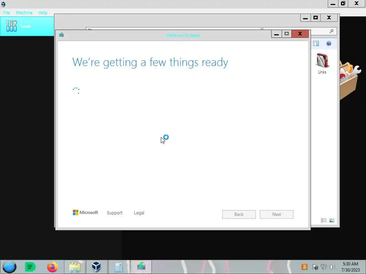The image size is (366, 274).
Task: Minimize the Explorer window behind Setup
Action: pyautogui.click(x=305, y=18)
